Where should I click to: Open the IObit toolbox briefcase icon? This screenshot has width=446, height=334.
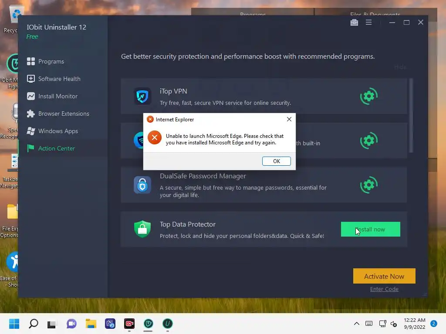(x=354, y=23)
